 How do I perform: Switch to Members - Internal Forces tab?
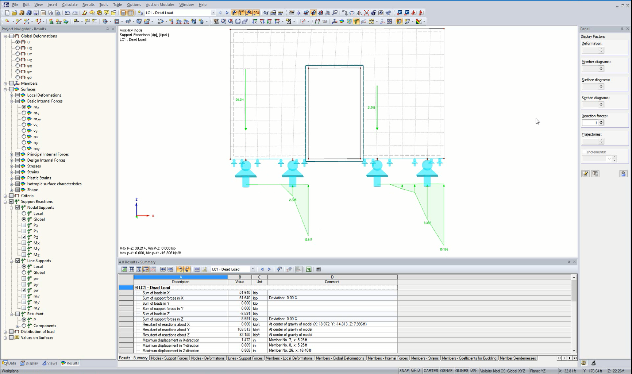pyautogui.click(x=388, y=358)
